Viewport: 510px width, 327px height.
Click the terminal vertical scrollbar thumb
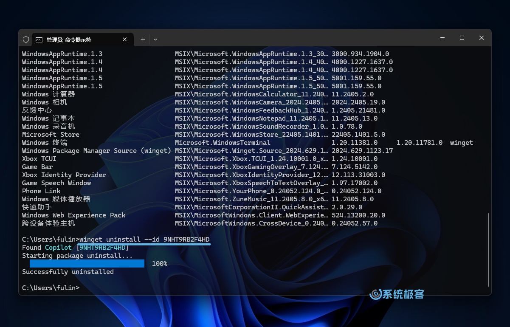click(x=489, y=250)
